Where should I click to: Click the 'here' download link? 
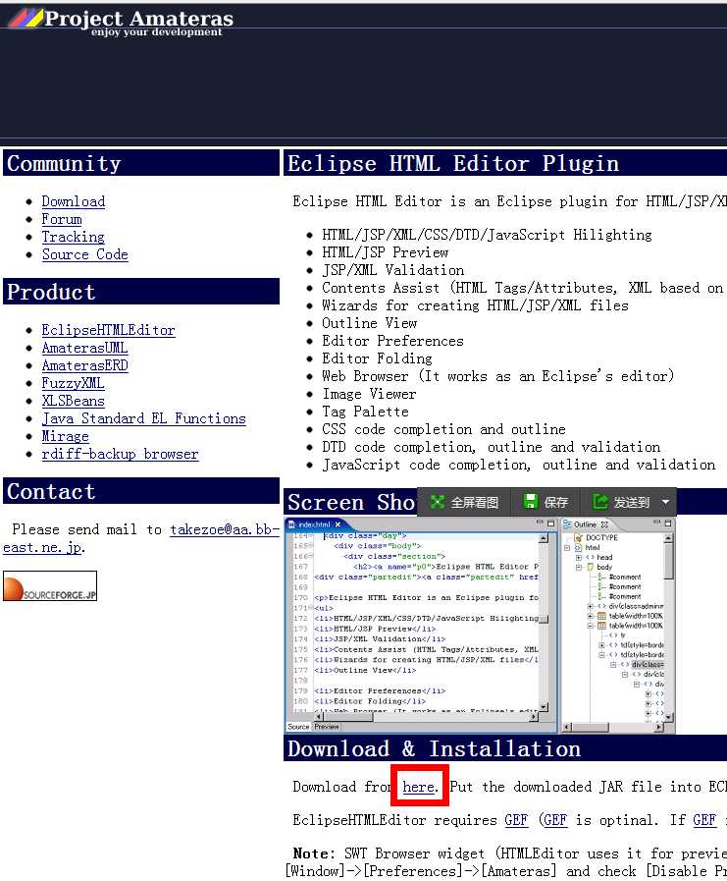418,787
